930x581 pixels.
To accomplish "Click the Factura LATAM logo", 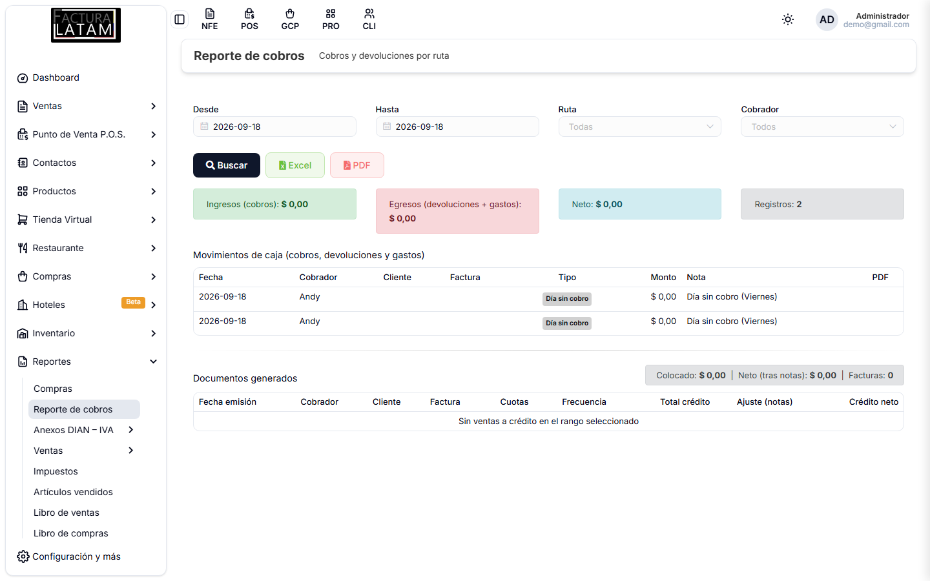I will point(86,25).
